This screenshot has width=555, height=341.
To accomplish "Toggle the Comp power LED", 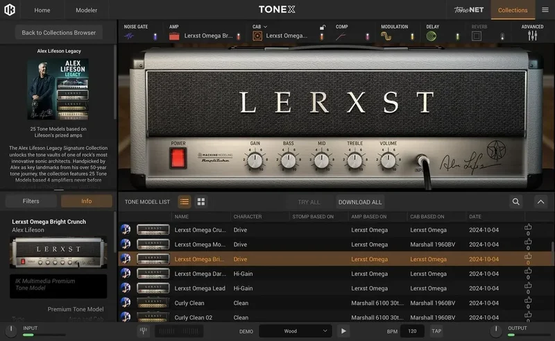I will [x=368, y=36].
